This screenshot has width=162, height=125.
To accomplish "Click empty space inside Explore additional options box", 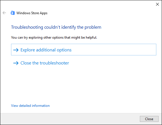I will 114,50.
